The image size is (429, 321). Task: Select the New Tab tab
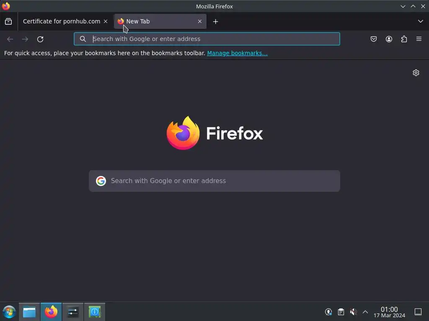coord(160,21)
